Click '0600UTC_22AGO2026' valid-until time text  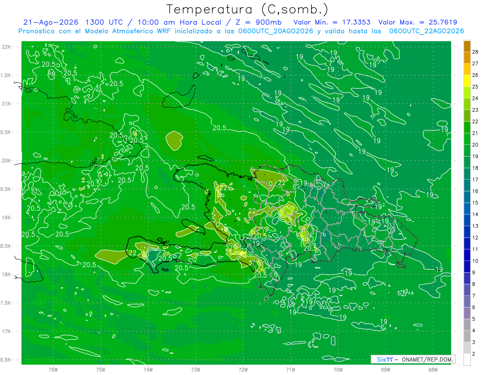[x=426, y=31]
